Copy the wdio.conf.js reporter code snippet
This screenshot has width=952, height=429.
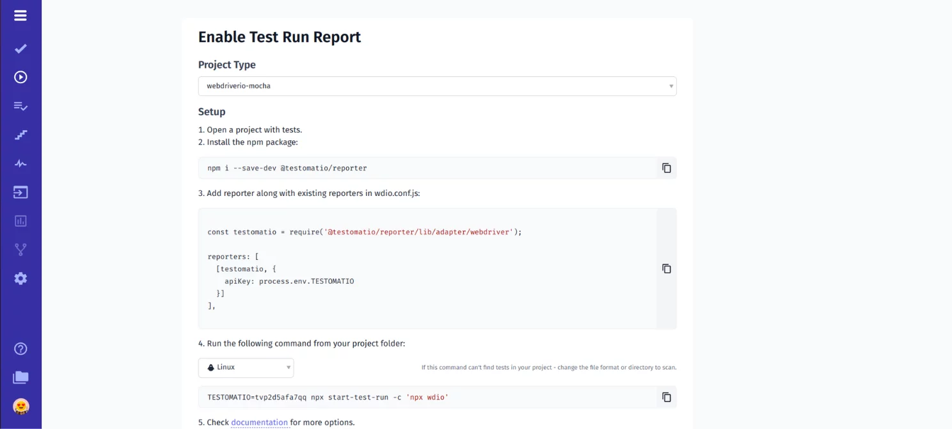click(x=667, y=268)
